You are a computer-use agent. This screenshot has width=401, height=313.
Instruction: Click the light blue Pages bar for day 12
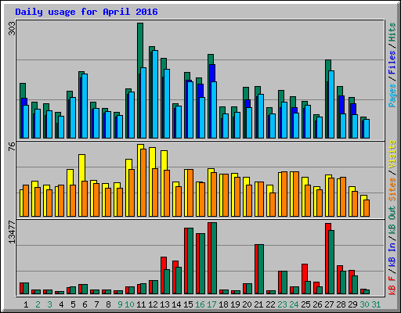tap(155, 94)
